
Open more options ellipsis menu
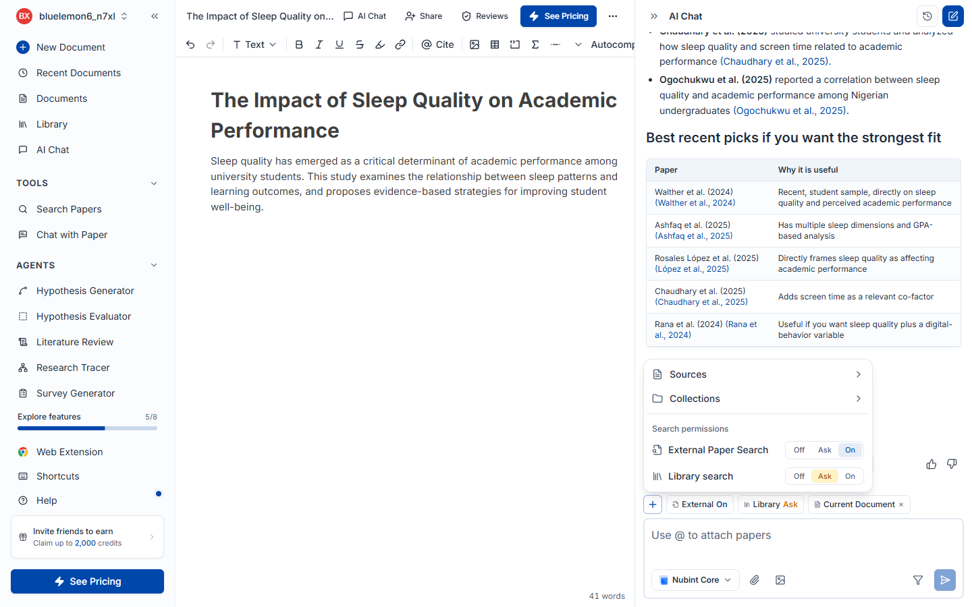[x=613, y=16]
